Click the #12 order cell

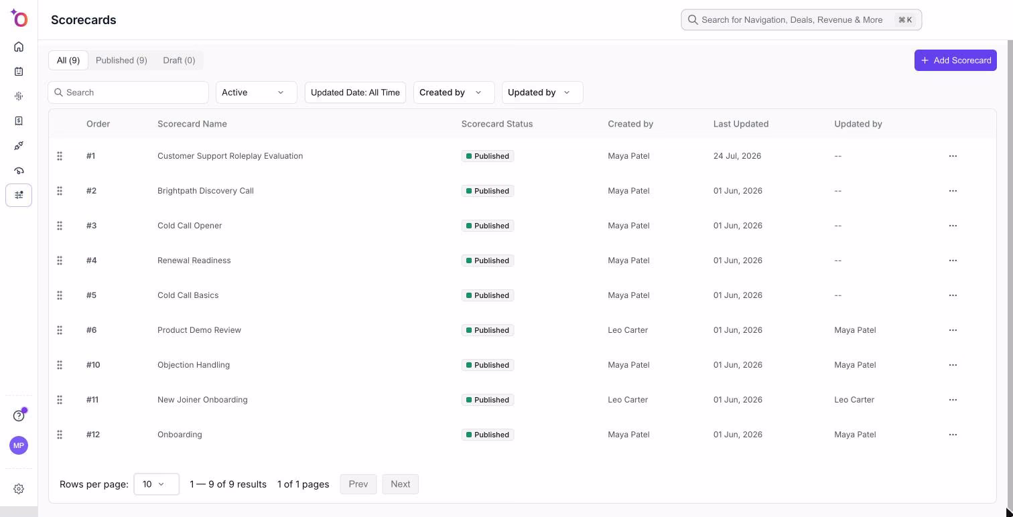point(93,435)
